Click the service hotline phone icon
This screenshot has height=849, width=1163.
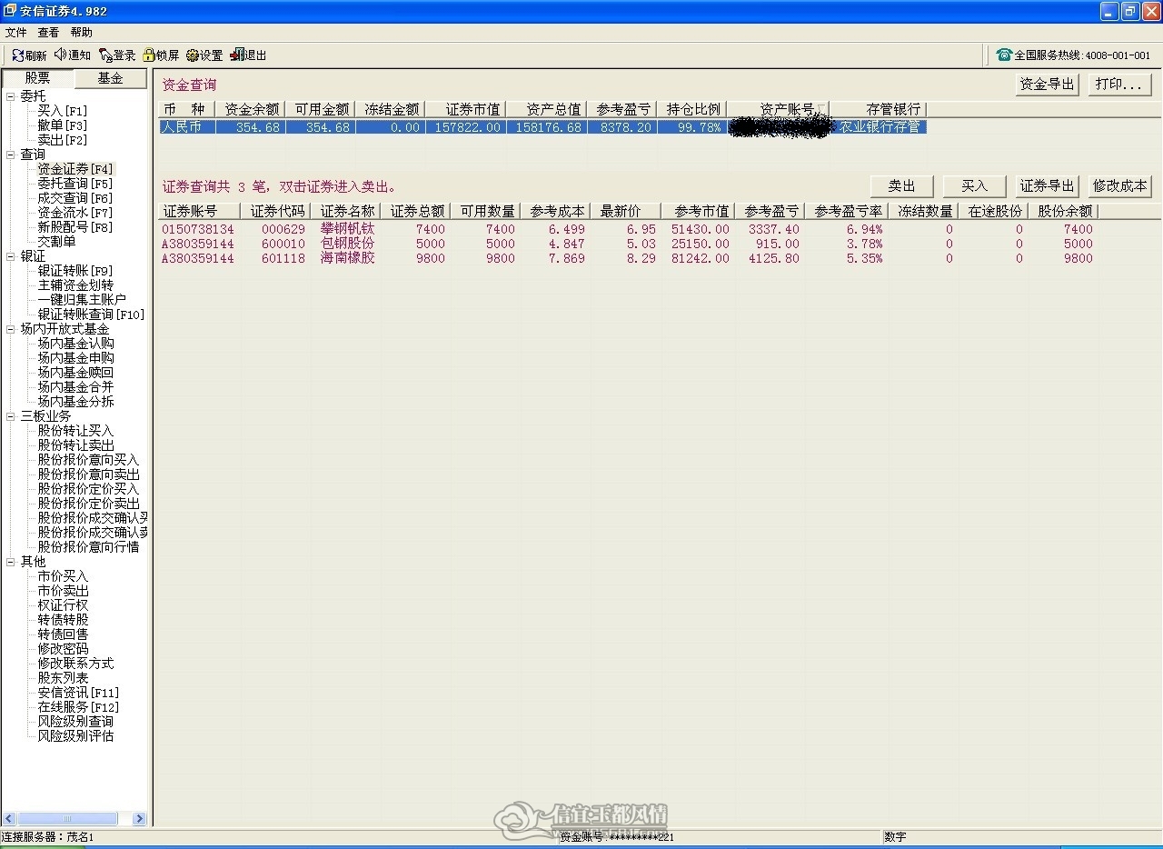tap(1004, 55)
